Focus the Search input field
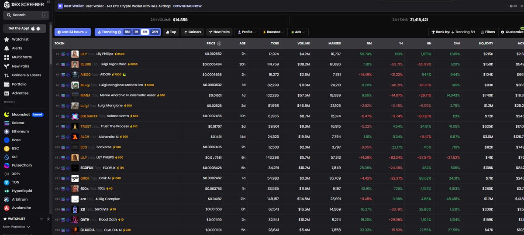Image resolution: width=524 pixels, height=235 pixels. point(25,15)
